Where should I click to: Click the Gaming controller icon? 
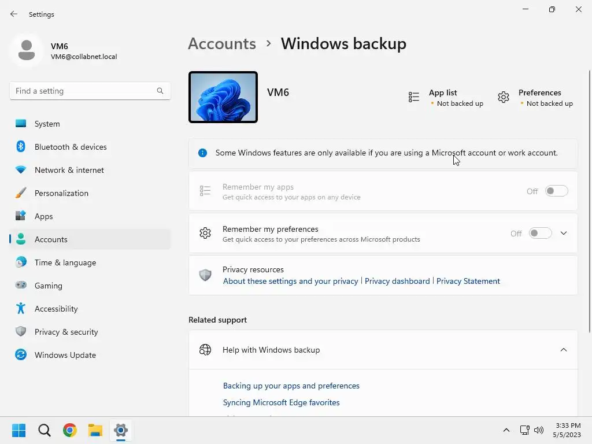pos(21,285)
